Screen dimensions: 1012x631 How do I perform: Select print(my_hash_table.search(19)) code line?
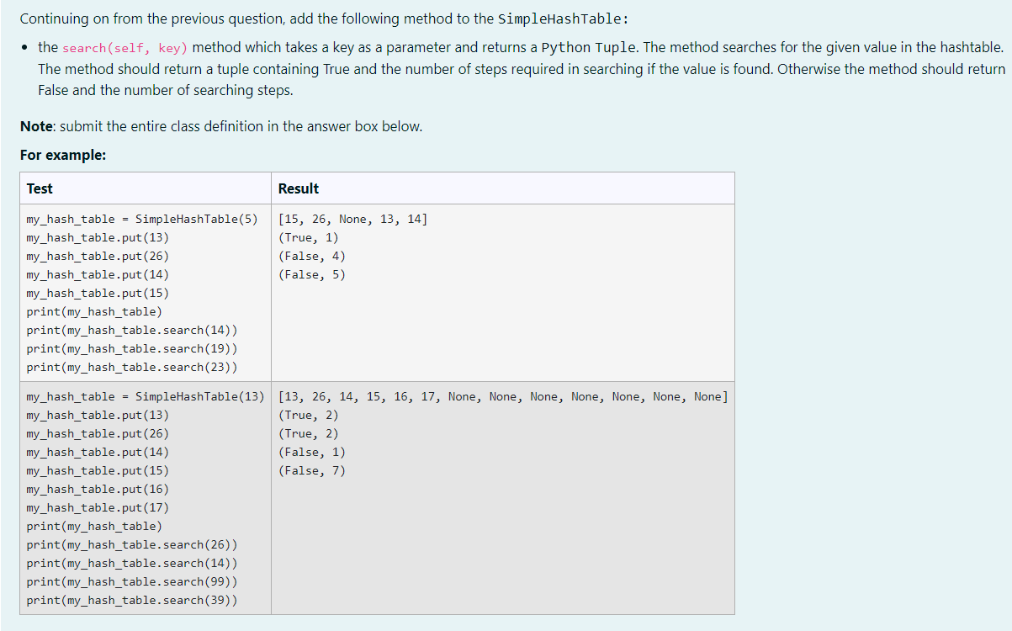(x=132, y=348)
